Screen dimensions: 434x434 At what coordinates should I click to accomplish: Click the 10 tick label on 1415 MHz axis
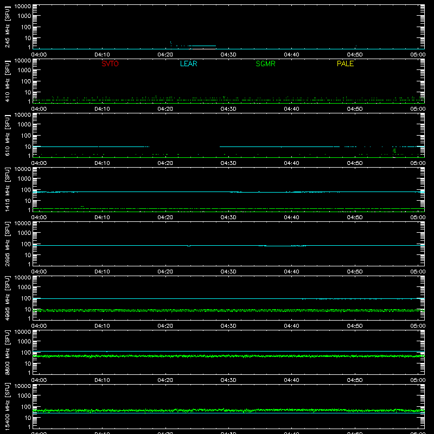coord(28,201)
